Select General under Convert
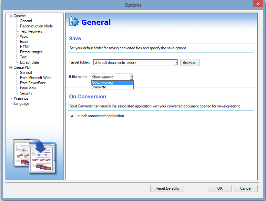This screenshot has height=201, width=266. coord(26,21)
